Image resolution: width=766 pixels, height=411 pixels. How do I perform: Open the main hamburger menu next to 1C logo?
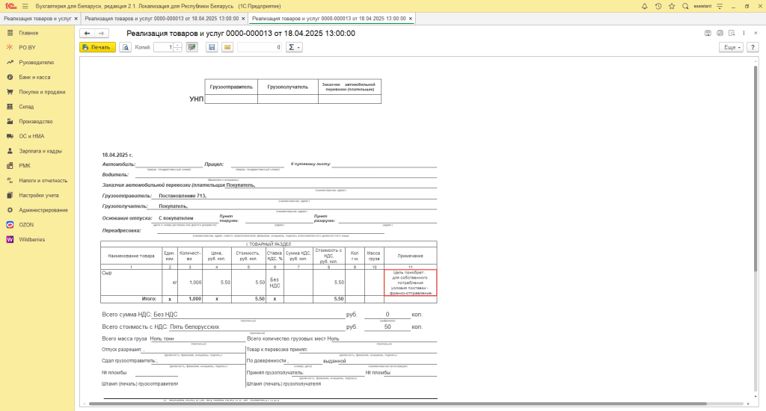click(25, 6)
